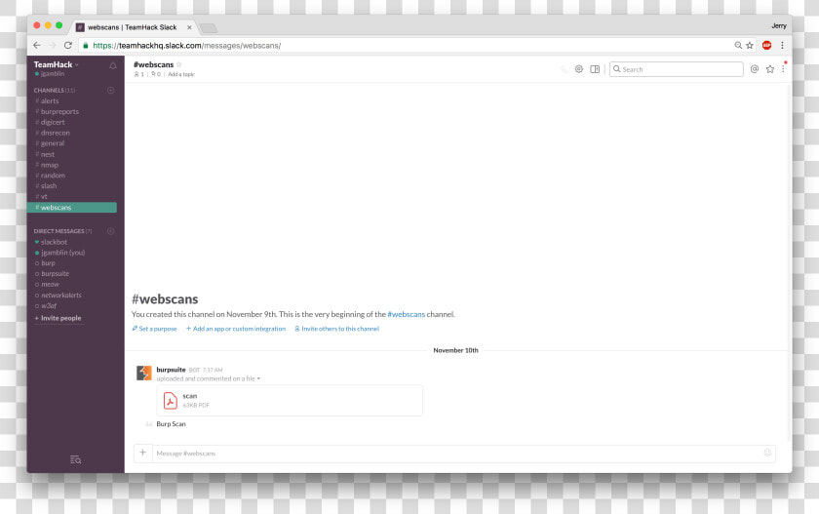This screenshot has height=514, width=819.
Task: Open the scan PDF file attachment
Action: pyautogui.click(x=290, y=401)
